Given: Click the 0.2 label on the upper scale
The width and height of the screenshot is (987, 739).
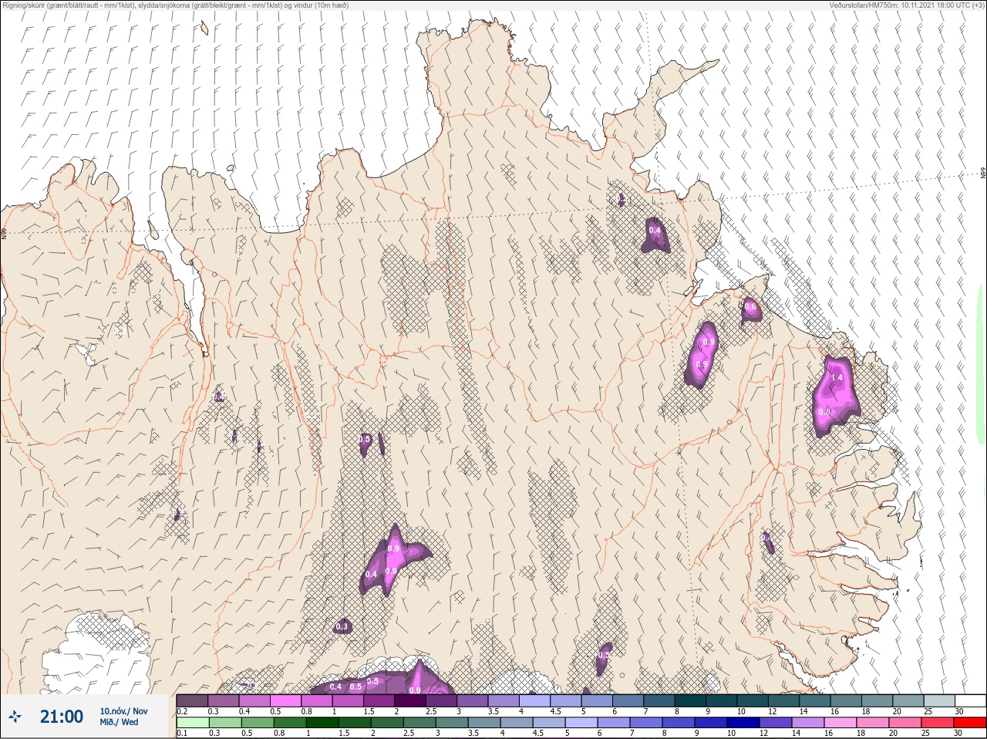Looking at the screenshot, I should (x=182, y=710).
